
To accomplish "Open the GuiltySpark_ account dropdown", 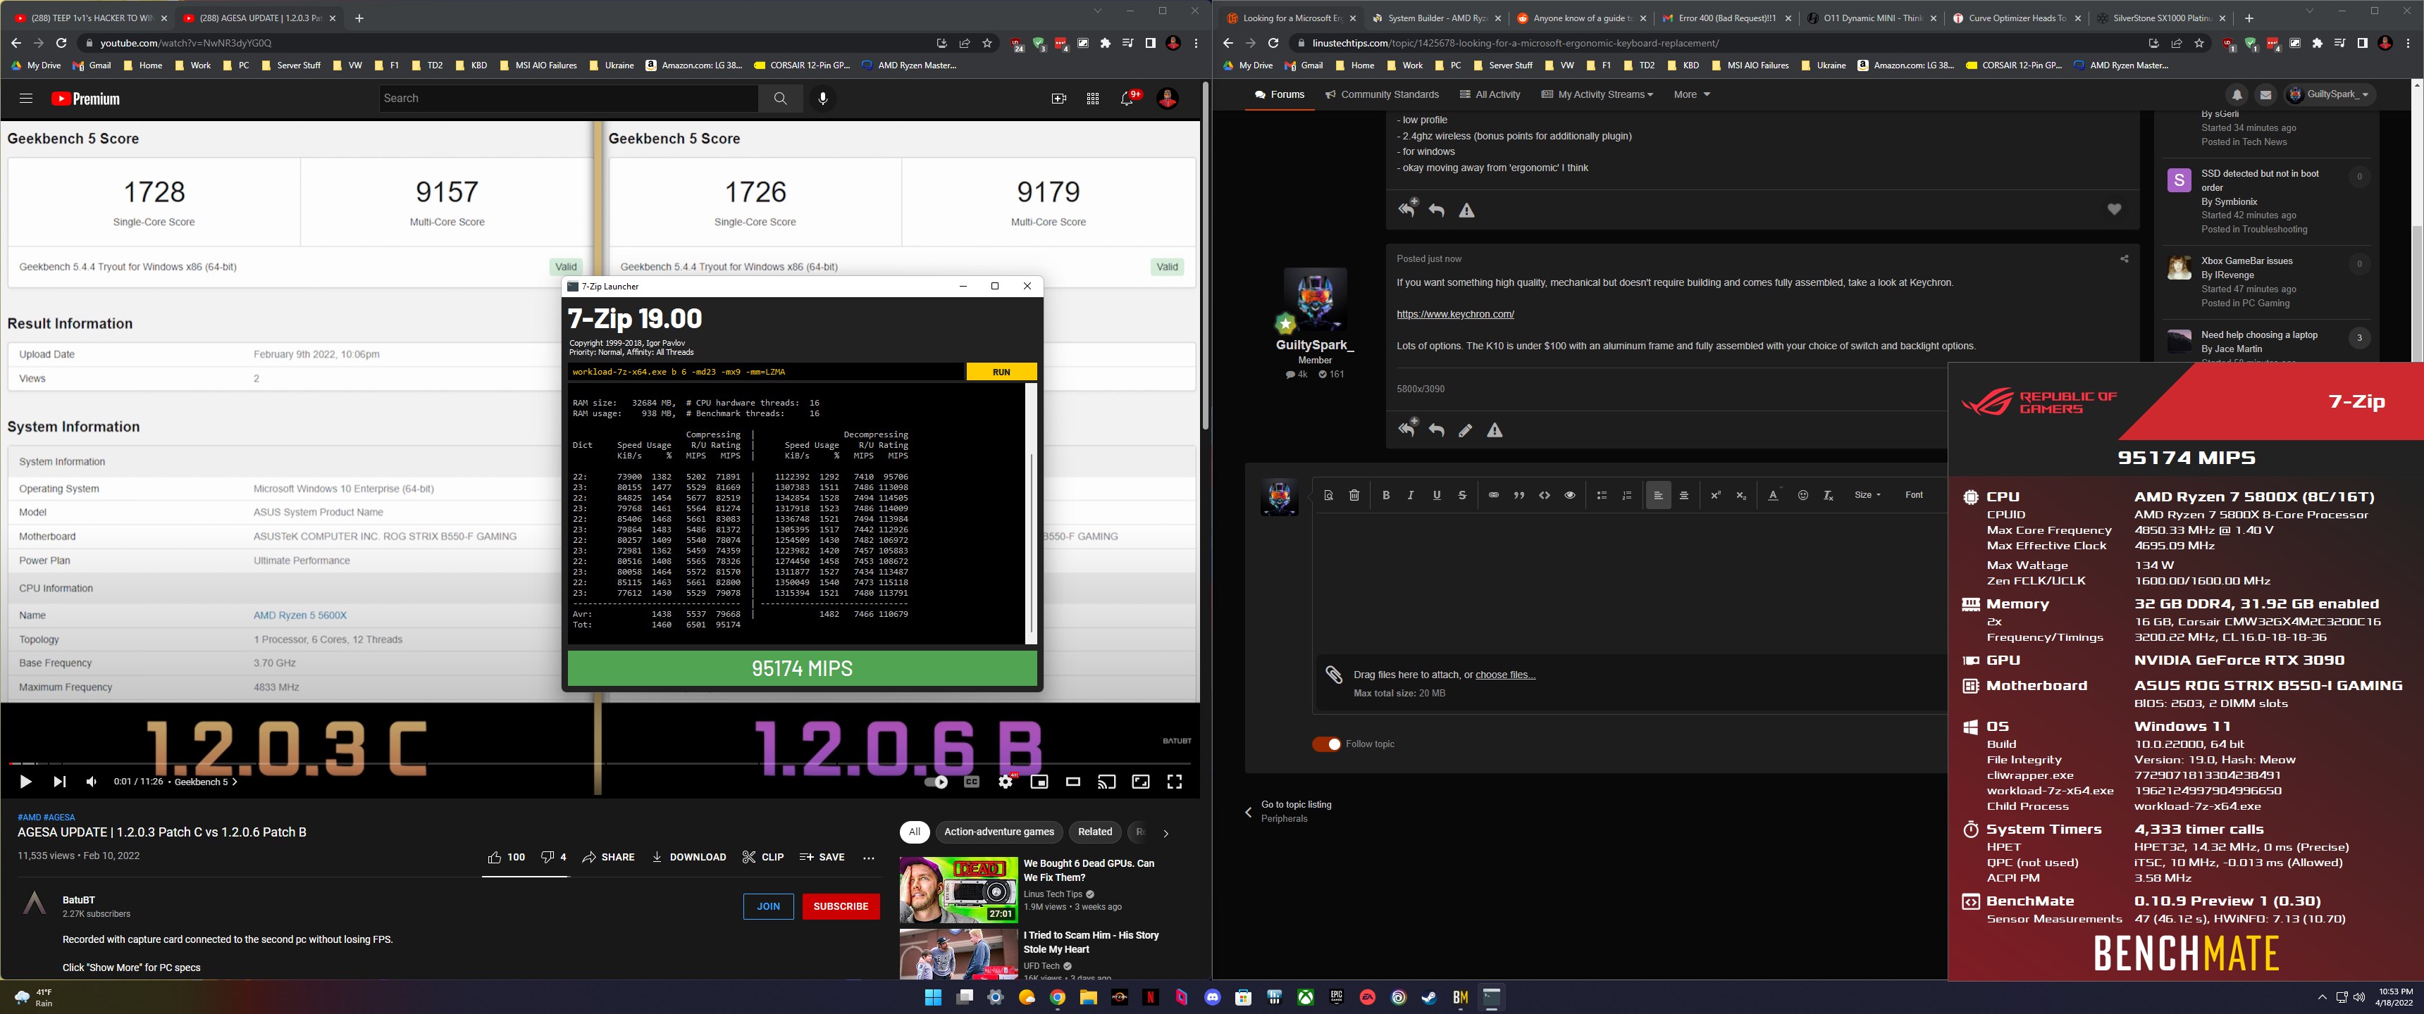I will pos(2330,94).
